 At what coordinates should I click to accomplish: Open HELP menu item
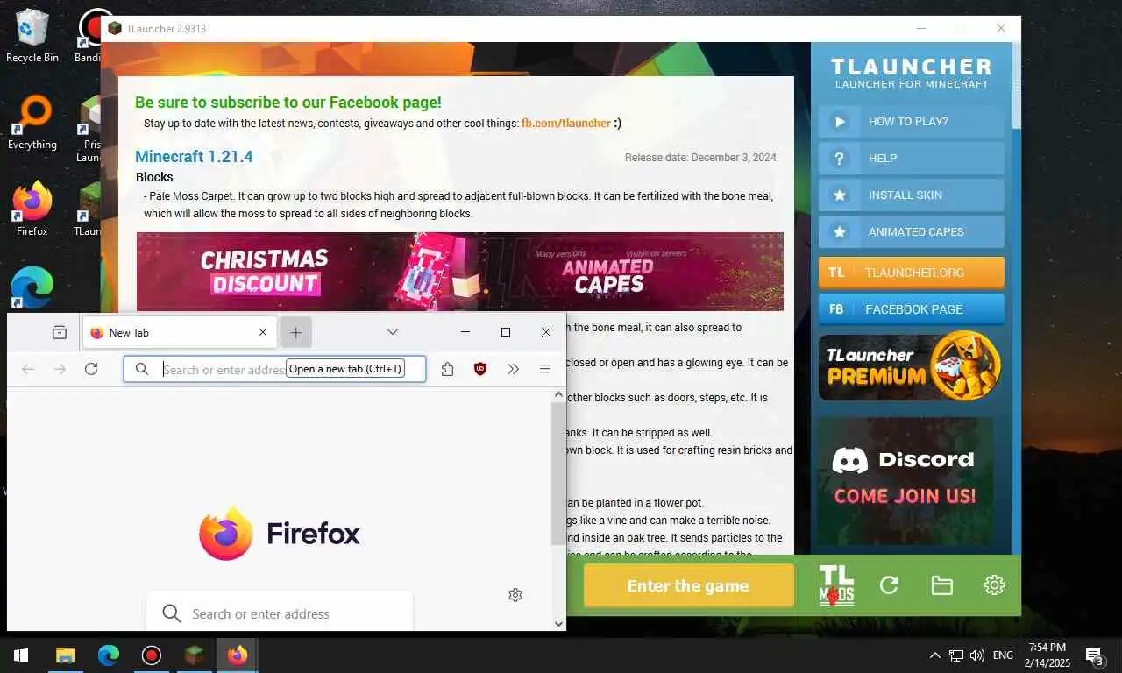[x=912, y=159]
